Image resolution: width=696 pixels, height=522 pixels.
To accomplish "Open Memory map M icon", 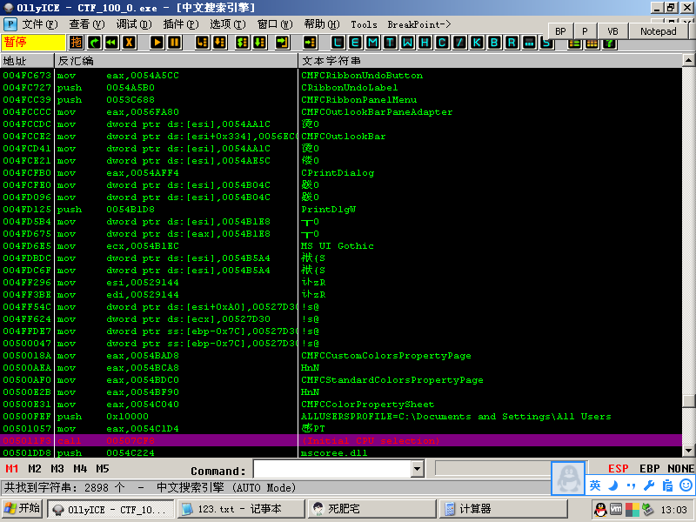I will click(x=372, y=42).
